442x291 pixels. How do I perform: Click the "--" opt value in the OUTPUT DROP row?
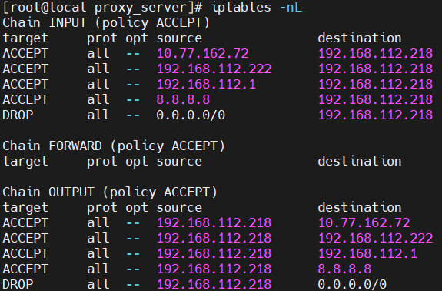click(x=133, y=285)
